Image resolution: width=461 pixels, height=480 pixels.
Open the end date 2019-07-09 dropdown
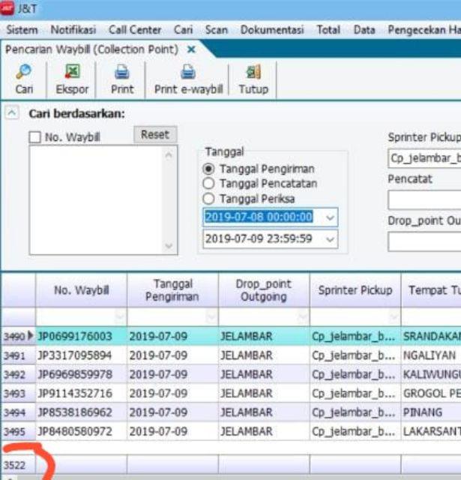click(331, 239)
